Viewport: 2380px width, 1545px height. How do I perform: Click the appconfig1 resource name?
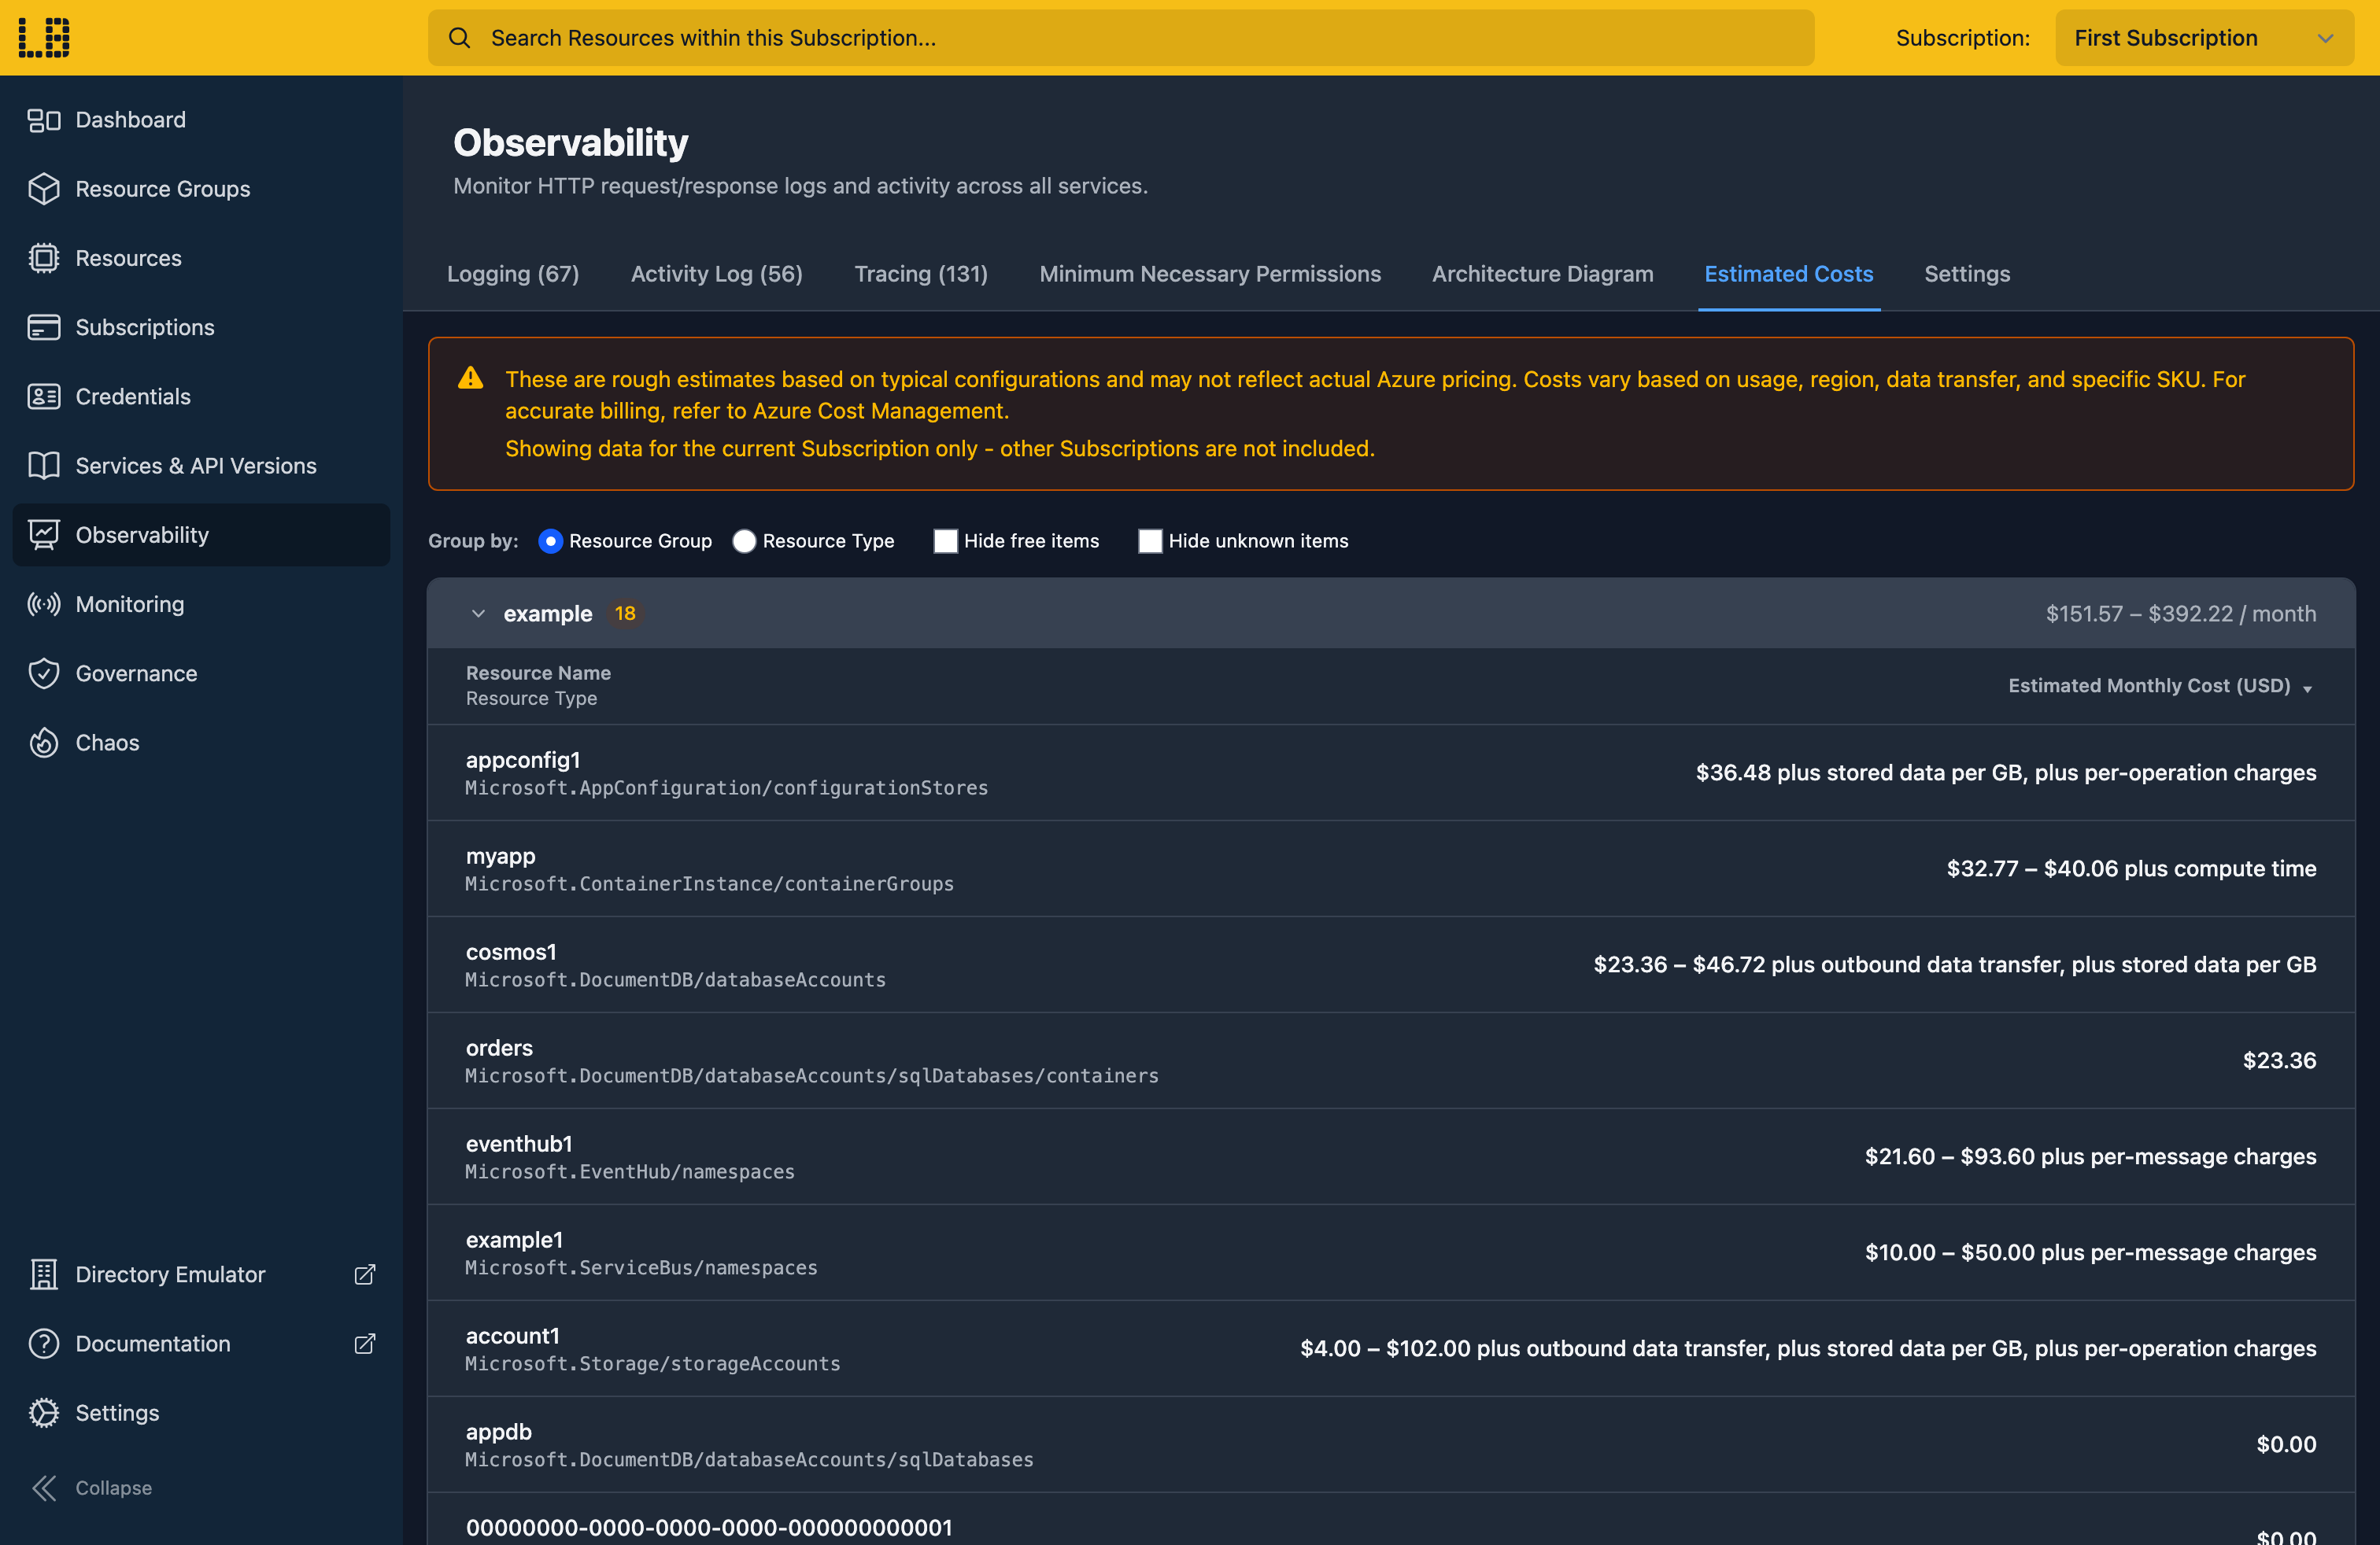pyautogui.click(x=523, y=759)
